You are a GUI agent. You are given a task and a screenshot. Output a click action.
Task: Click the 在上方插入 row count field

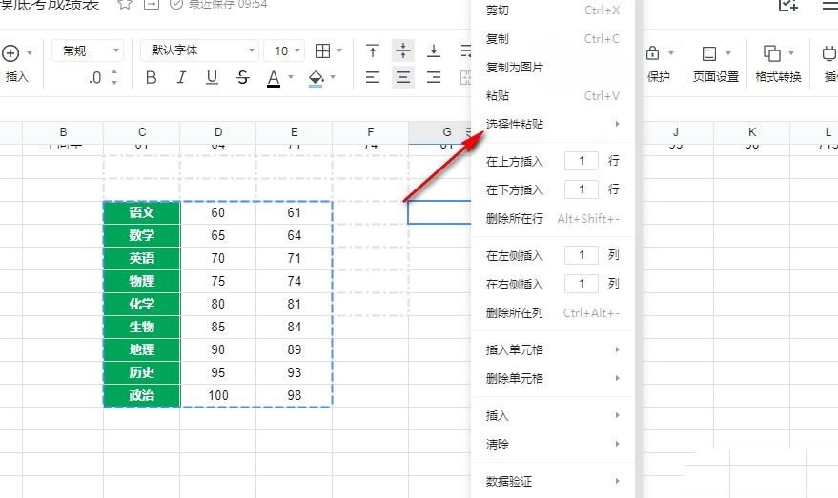coord(582,162)
